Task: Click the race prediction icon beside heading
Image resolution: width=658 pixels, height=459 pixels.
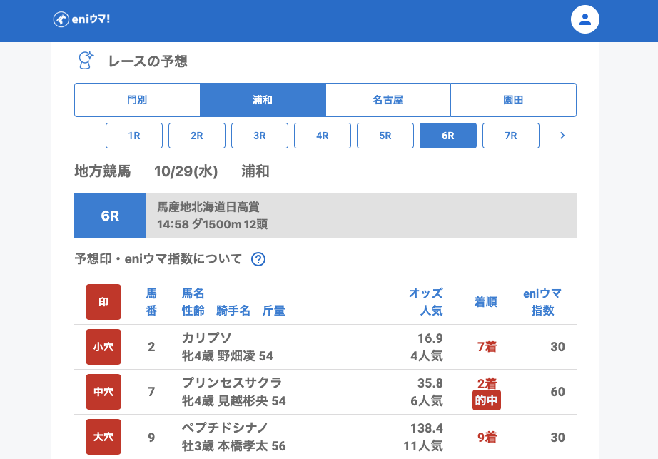Action: (86, 61)
